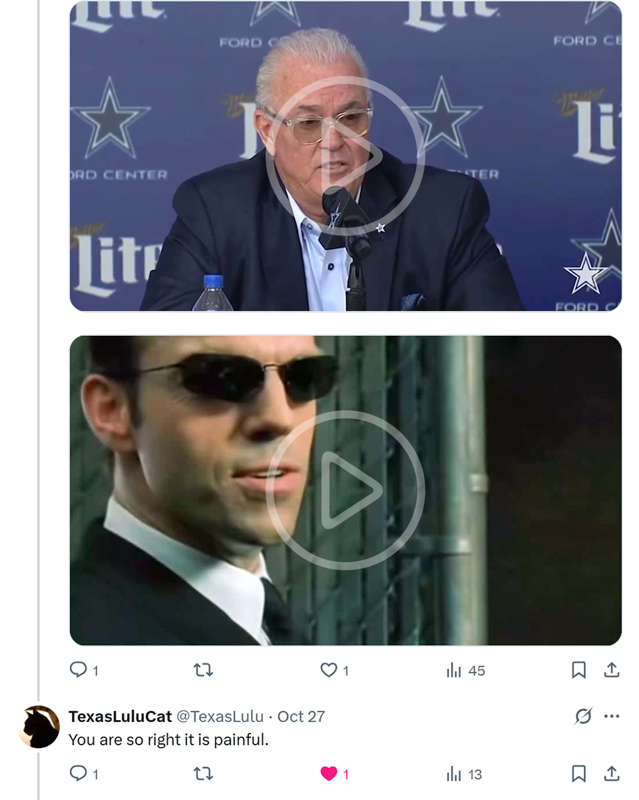The image size is (639, 800).
Task: Open the @TexasLulu handle link
Action: coord(220,716)
